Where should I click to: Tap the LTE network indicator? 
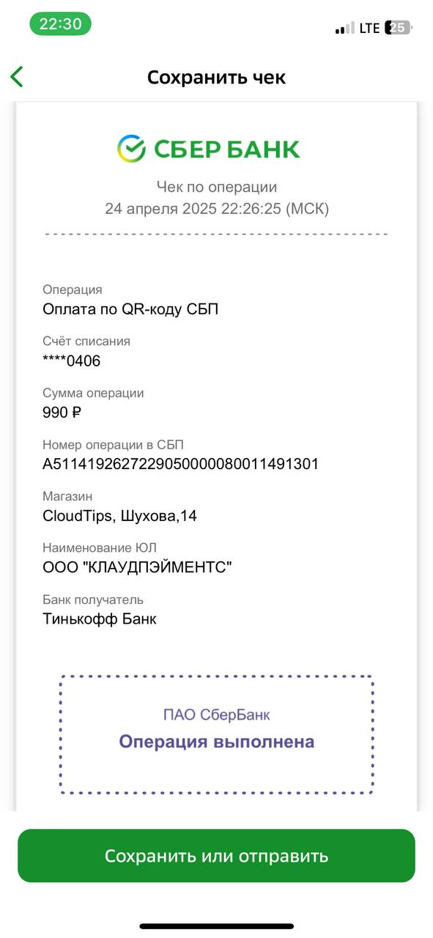pos(369,28)
